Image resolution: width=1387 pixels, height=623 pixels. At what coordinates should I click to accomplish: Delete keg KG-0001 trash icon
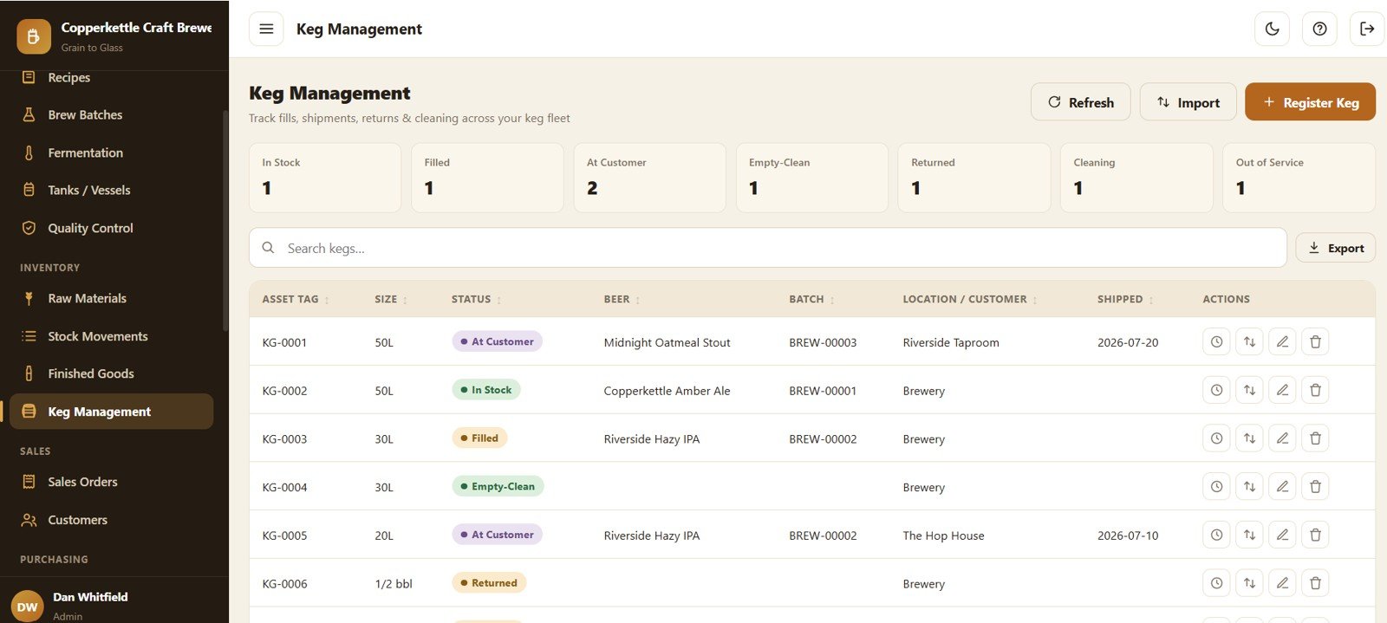click(1315, 341)
